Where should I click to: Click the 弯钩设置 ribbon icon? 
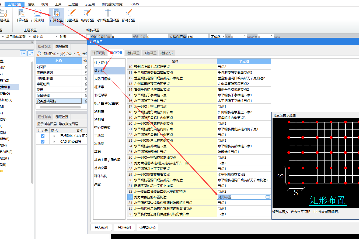click(x=88, y=15)
